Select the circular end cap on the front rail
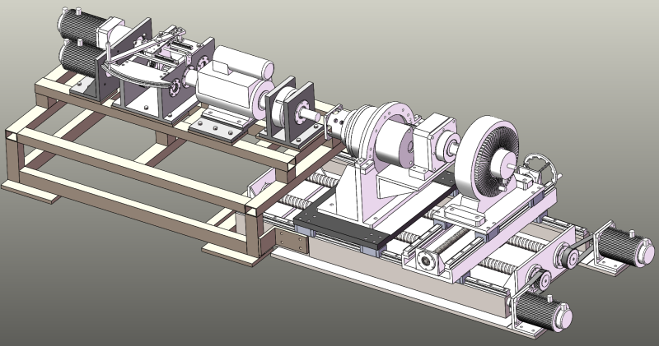The width and height of the screenshot is (659, 346). (427, 261)
